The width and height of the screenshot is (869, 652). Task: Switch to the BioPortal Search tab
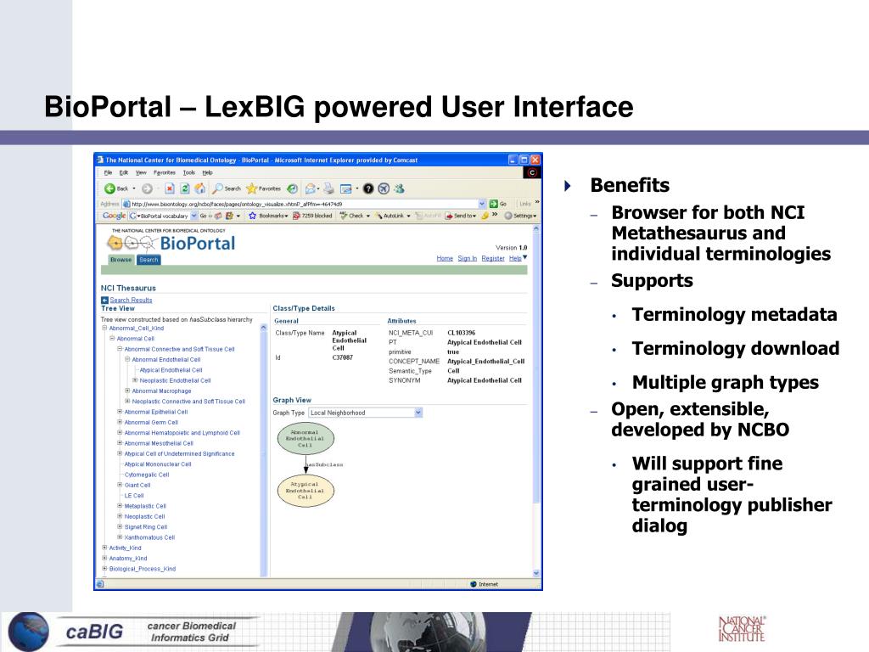click(149, 260)
